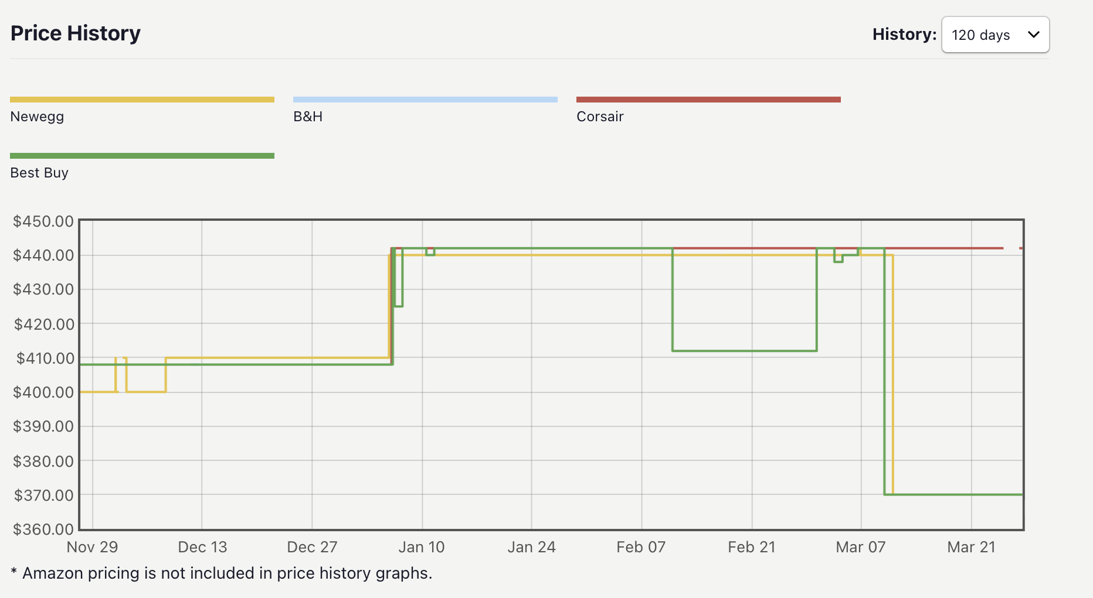Viewport: 1093px width, 598px height.
Task: Click the Corsair legend label
Action: point(600,117)
